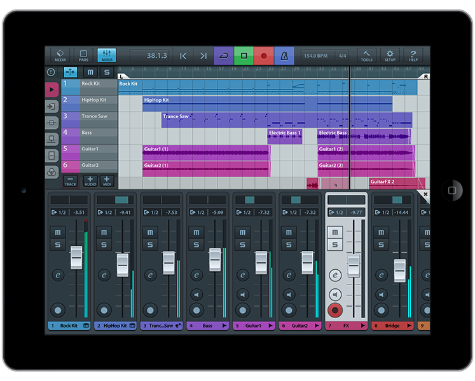Screen dimensions: 475x381
Task: Open output routing of Bass channel
Action: click(x=198, y=213)
